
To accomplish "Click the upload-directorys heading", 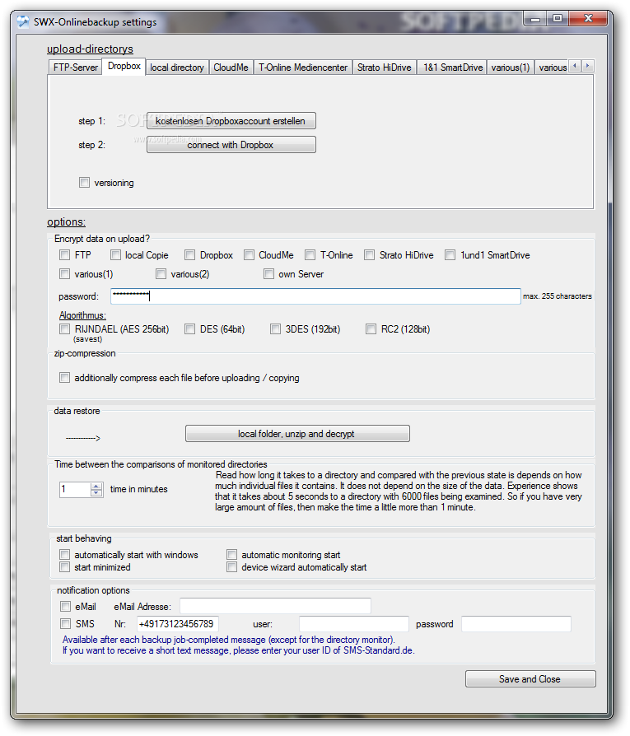I will point(90,49).
